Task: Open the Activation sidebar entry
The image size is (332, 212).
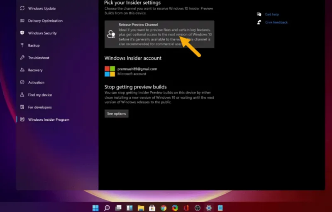Action: 36,83
